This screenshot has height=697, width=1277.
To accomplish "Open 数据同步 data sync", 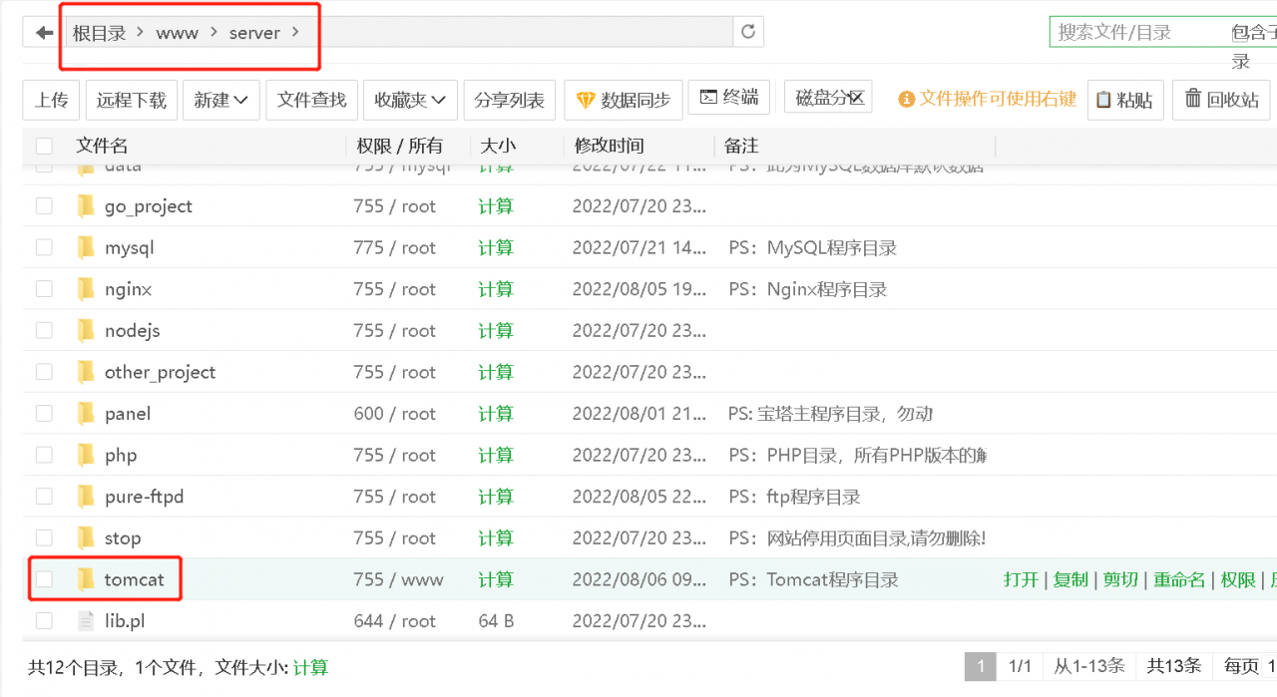I will pyautogui.click(x=624, y=100).
